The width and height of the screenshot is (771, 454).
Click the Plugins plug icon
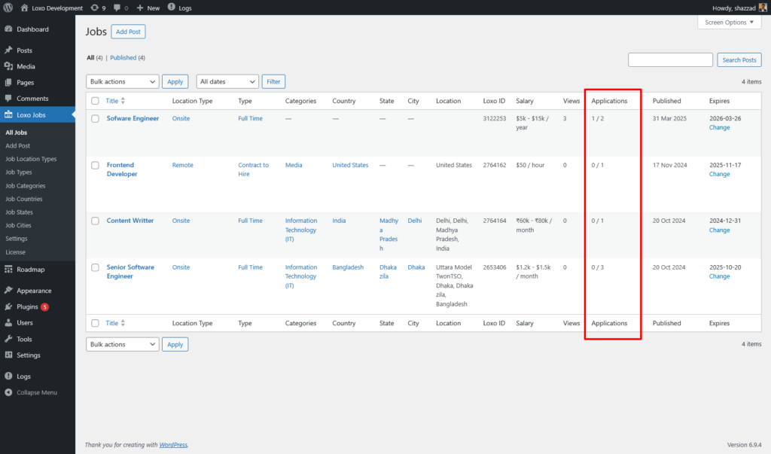(8, 306)
